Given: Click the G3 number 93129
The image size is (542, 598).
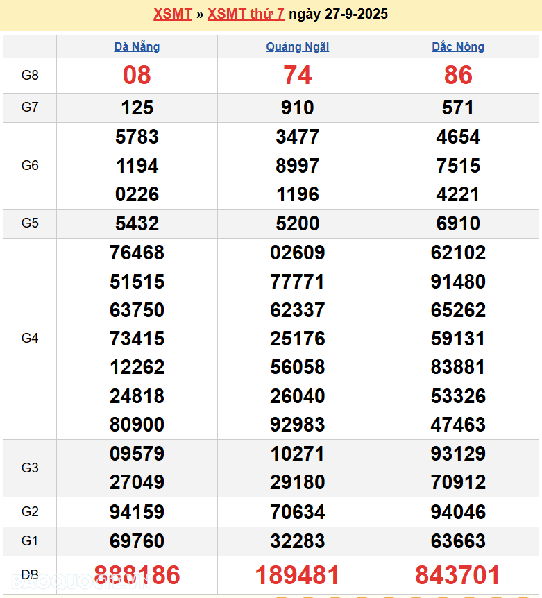Looking at the screenshot, I should (x=458, y=454).
